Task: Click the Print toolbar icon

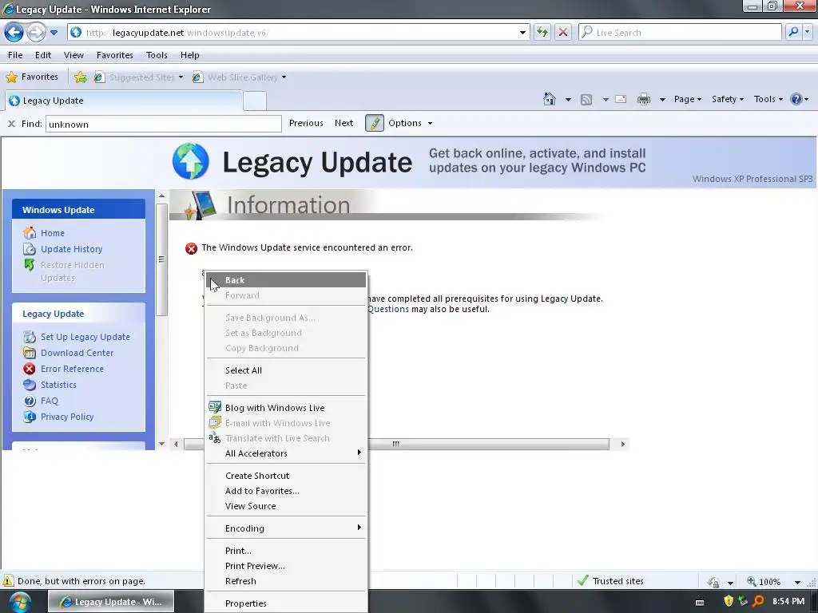Action: (644, 99)
